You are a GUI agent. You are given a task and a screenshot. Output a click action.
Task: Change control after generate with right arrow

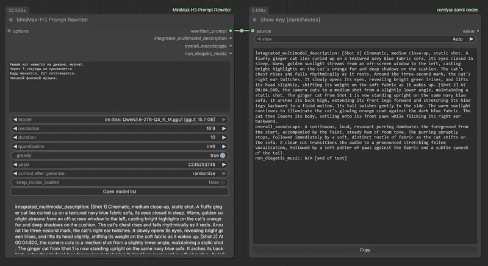pos(224,174)
